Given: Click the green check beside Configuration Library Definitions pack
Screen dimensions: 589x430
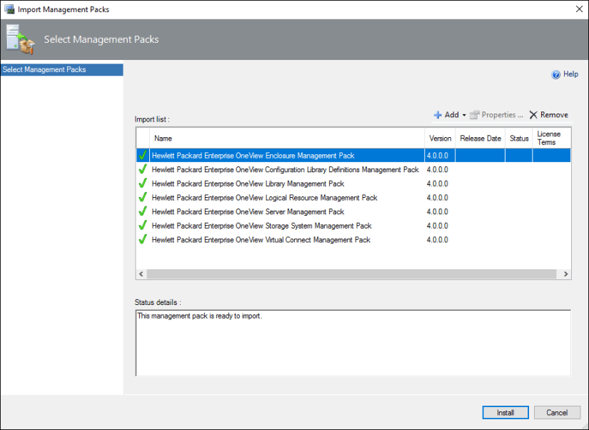Looking at the screenshot, I should (x=143, y=169).
